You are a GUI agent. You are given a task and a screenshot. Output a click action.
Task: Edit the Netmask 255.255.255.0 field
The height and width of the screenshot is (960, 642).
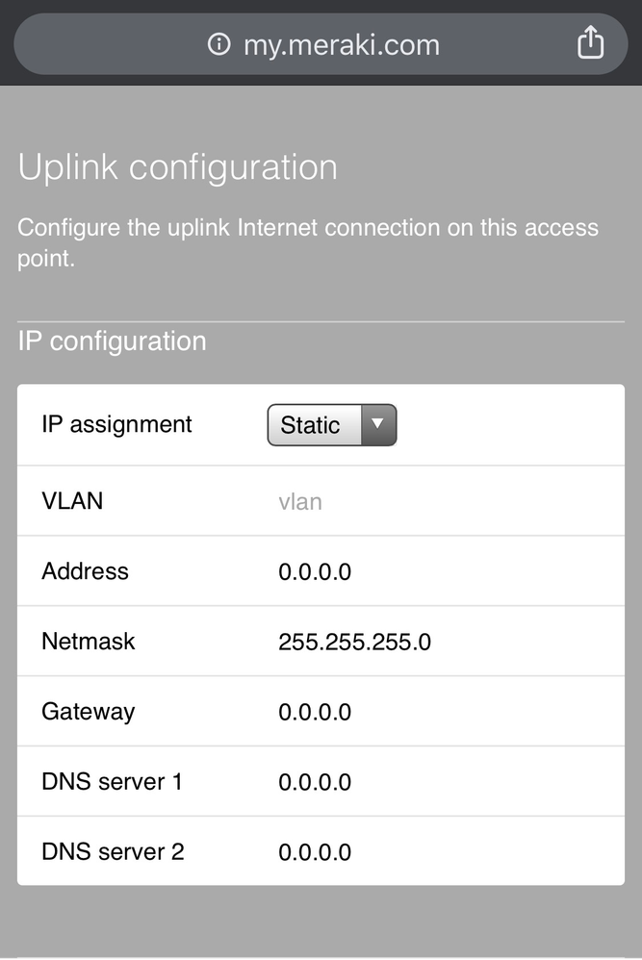[354, 642]
